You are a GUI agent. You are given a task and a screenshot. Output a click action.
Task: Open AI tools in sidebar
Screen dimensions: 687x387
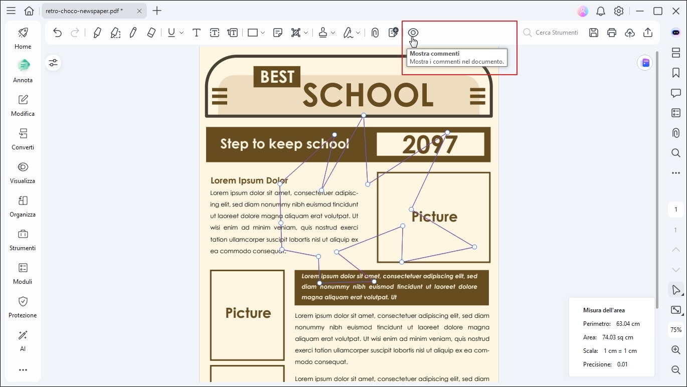point(23,340)
